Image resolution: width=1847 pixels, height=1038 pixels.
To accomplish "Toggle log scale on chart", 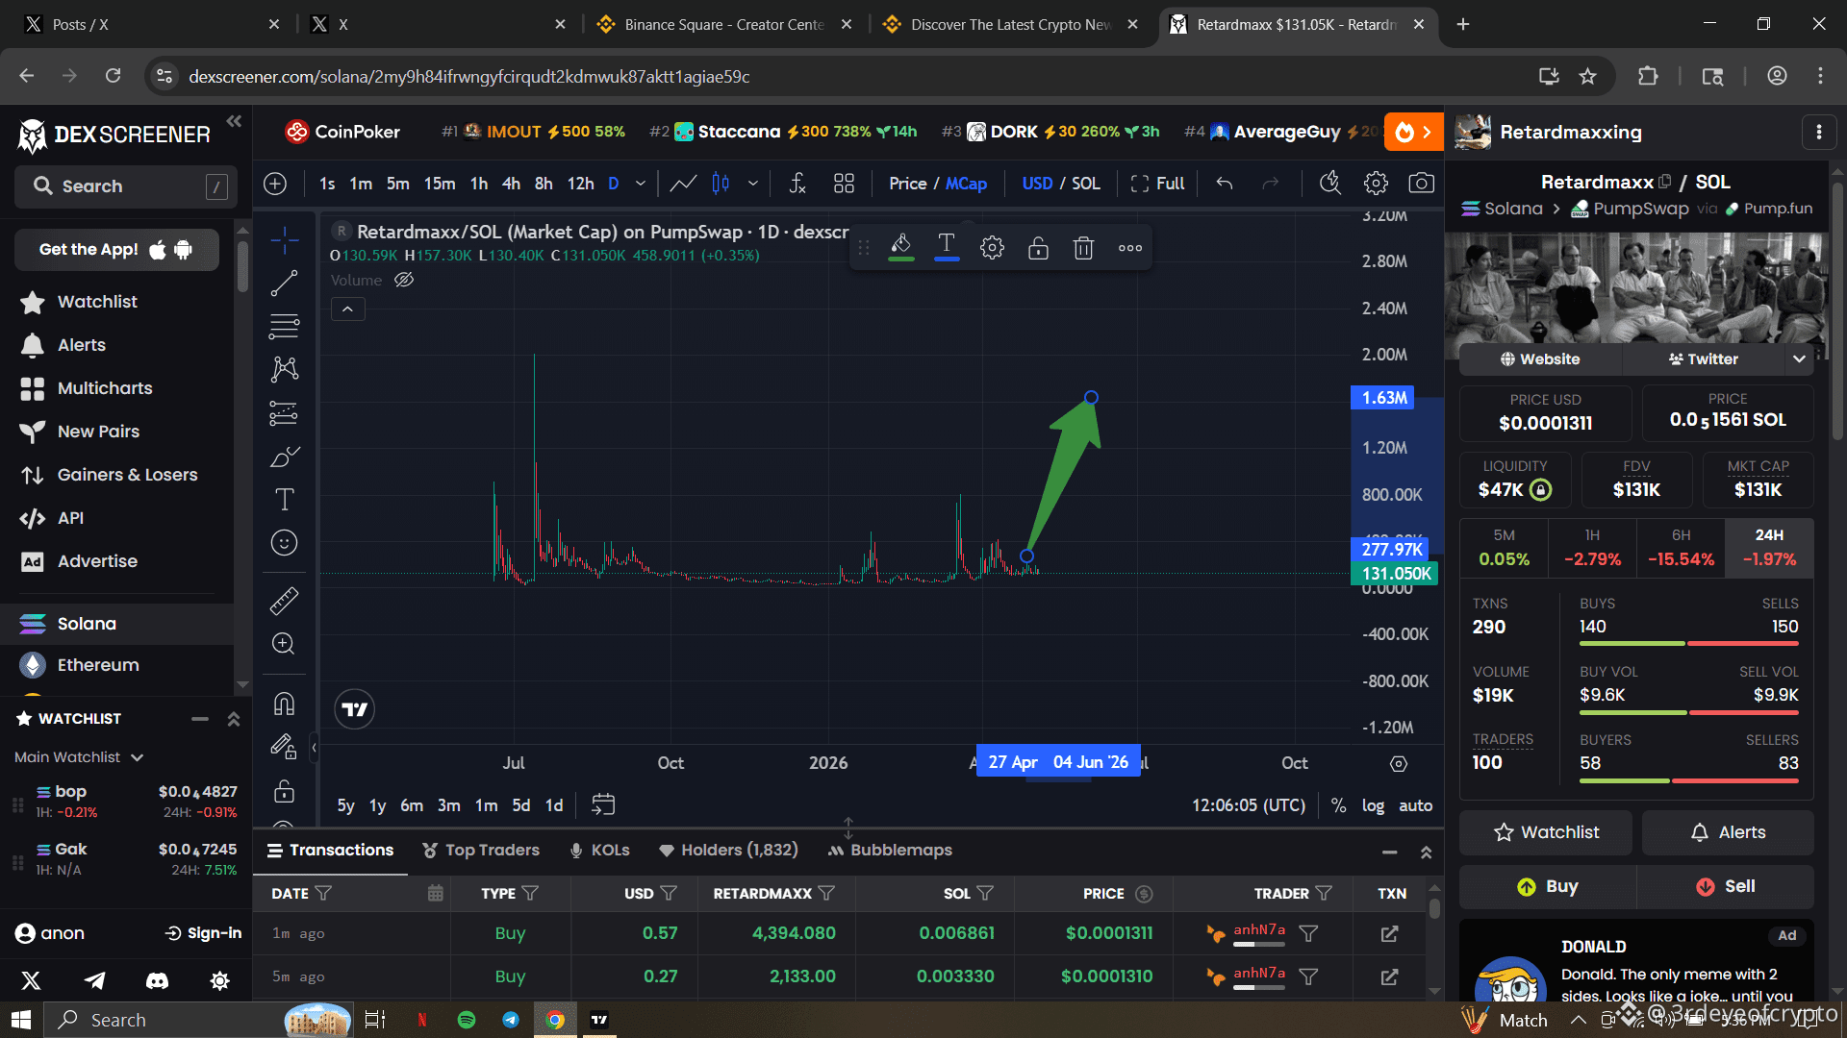I will 1373,805.
